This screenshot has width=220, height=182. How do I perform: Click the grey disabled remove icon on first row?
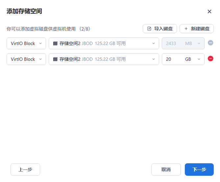click(210, 43)
